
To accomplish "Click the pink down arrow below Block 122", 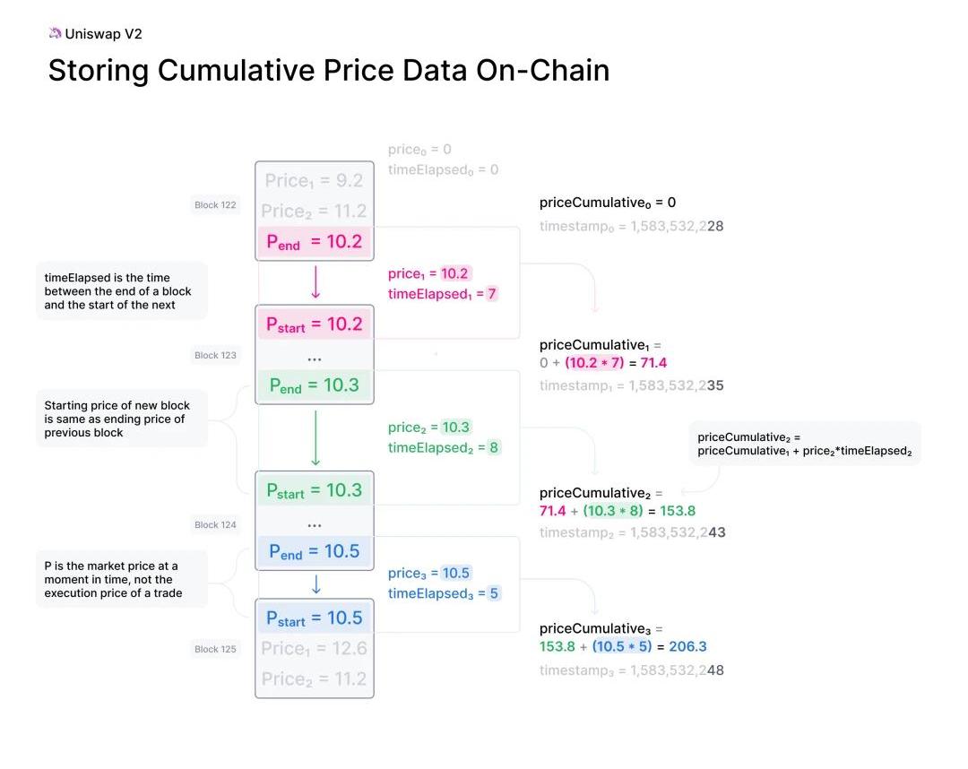I will 315,281.
